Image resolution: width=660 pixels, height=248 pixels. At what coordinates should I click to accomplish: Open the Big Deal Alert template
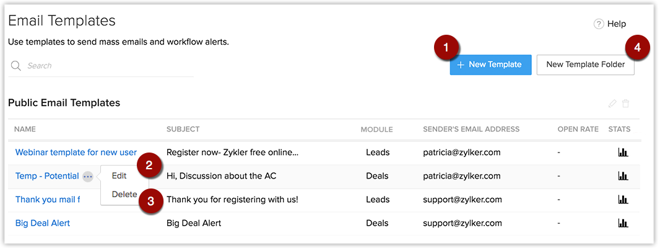click(43, 223)
